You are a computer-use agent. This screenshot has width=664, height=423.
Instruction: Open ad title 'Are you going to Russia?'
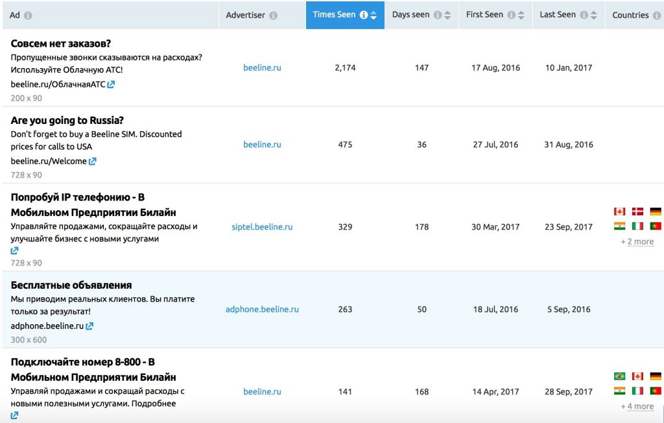pos(67,121)
